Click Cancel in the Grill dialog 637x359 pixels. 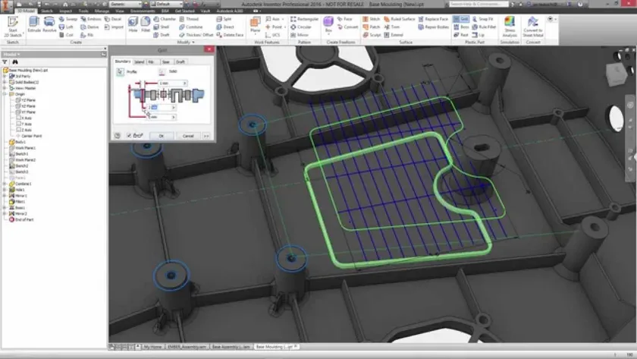click(x=188, y=136)
